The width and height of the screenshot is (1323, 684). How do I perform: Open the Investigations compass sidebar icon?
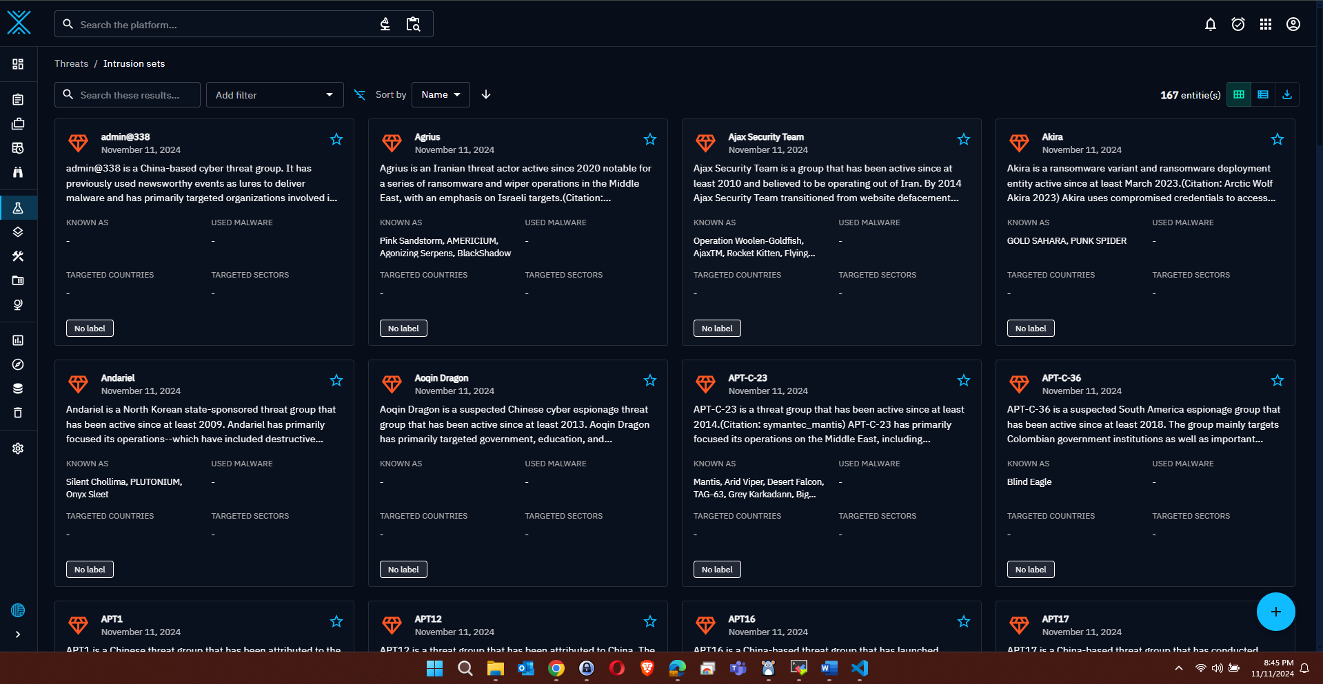(18, 364)
